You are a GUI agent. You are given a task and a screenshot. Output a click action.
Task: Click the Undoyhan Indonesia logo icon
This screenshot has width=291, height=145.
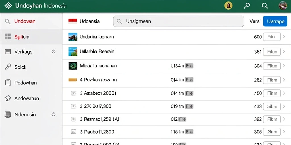(x=8, y=6)
